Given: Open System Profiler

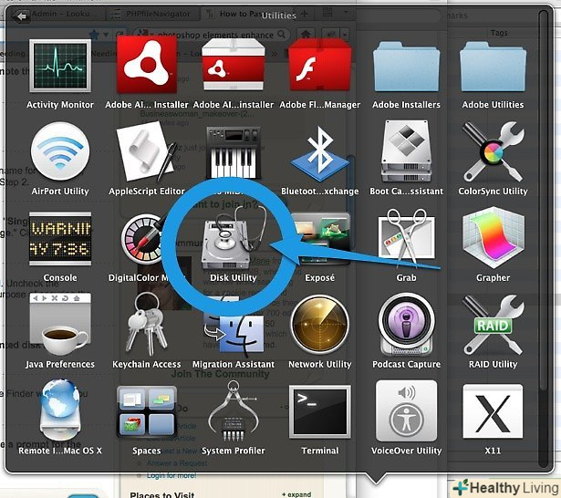Looking at the screenshot, I should click(234, 410).
